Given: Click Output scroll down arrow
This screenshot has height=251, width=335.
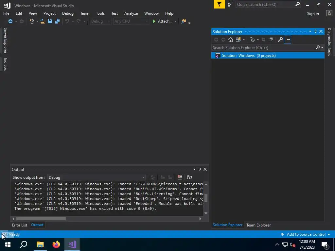Looking at the screenshot, I should click(x=206, y=213).
